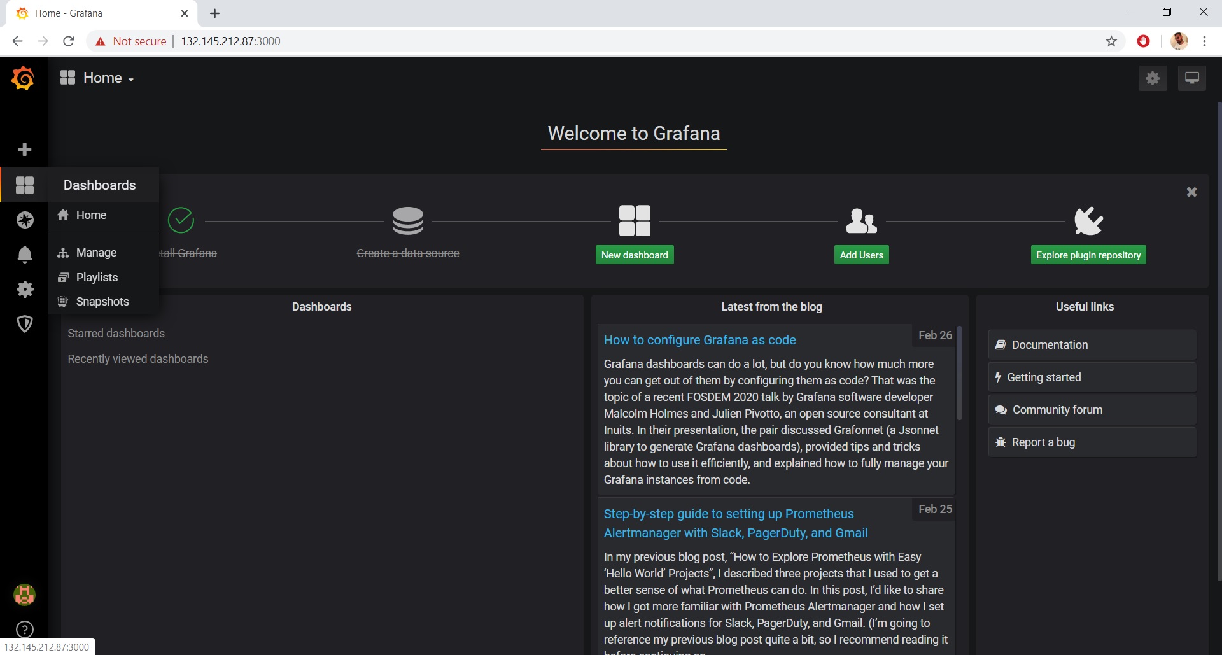The height and width of the screenshot is (655, 1222).
Task: Close the Home - Grafana browser tab
Action: pos(185,13)
